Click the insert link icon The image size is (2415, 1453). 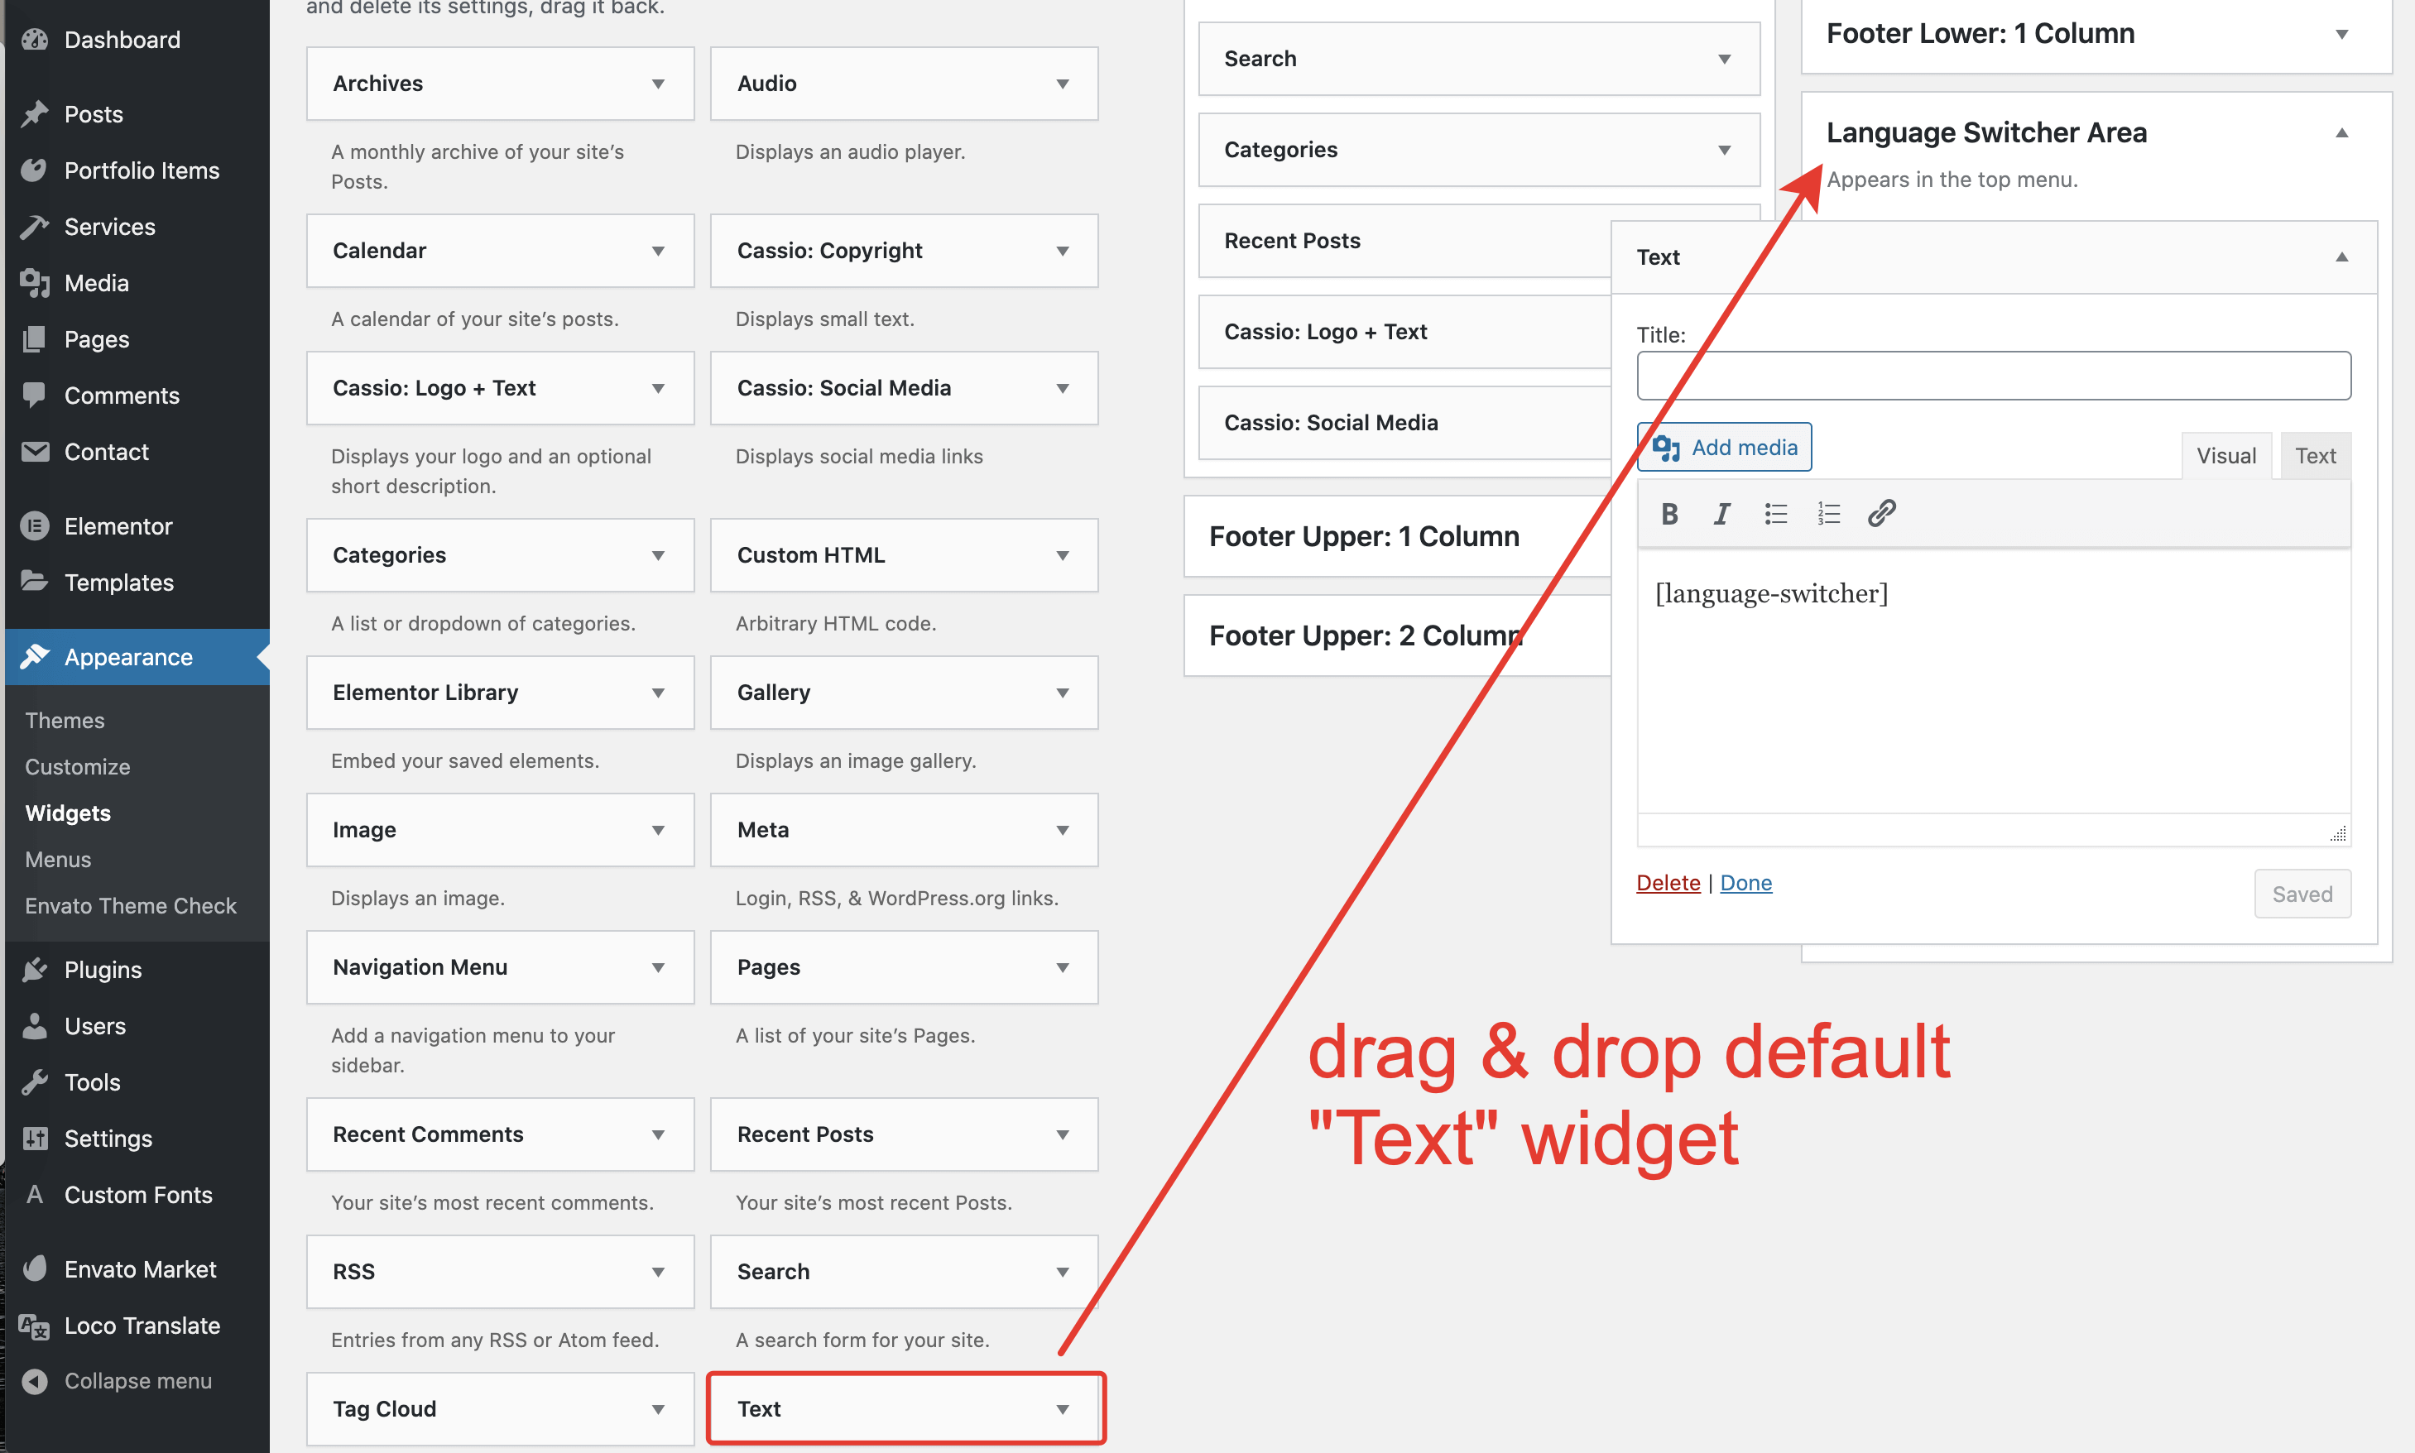[x=1881, y=513]
